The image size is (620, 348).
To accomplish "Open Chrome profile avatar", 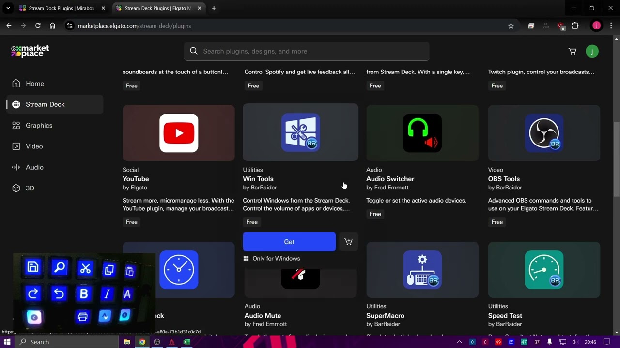I will pyautogui.click(x=596, y=26).
